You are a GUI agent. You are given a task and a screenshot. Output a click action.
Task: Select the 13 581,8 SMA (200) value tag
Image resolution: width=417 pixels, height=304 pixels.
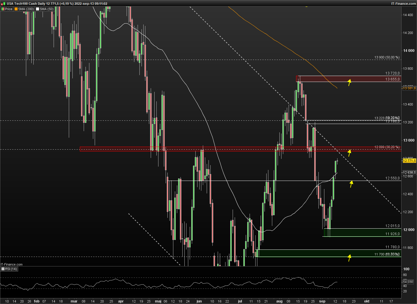(x=409, y=88)
